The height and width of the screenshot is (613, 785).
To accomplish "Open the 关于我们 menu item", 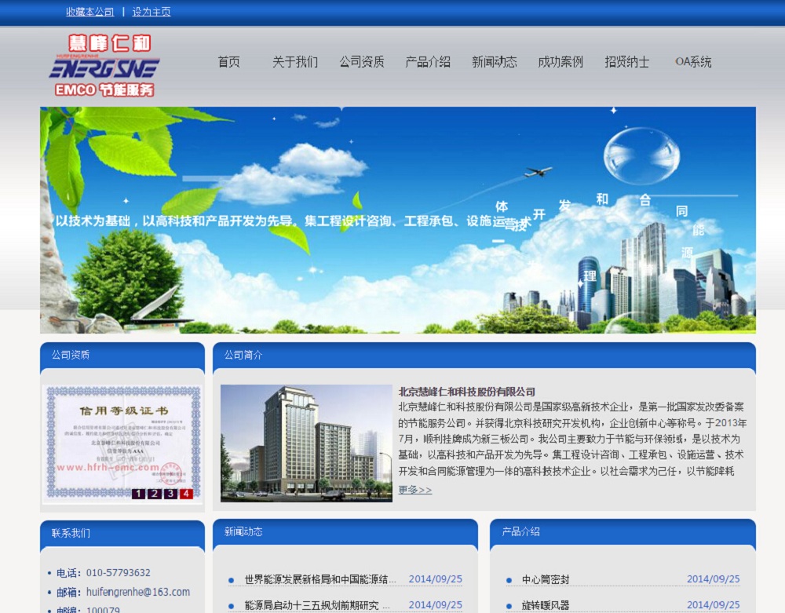I will coord(295,61).
